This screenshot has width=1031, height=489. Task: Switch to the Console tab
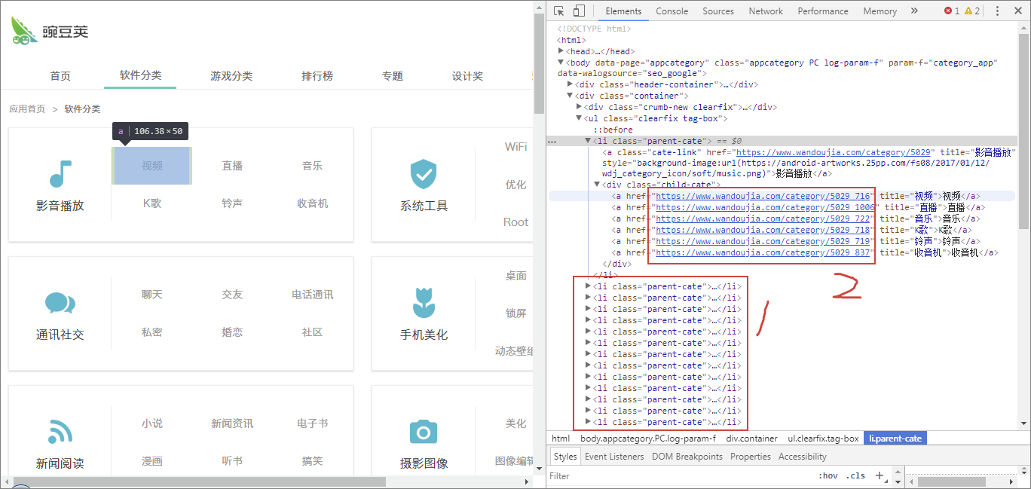(x=672, y=11)
